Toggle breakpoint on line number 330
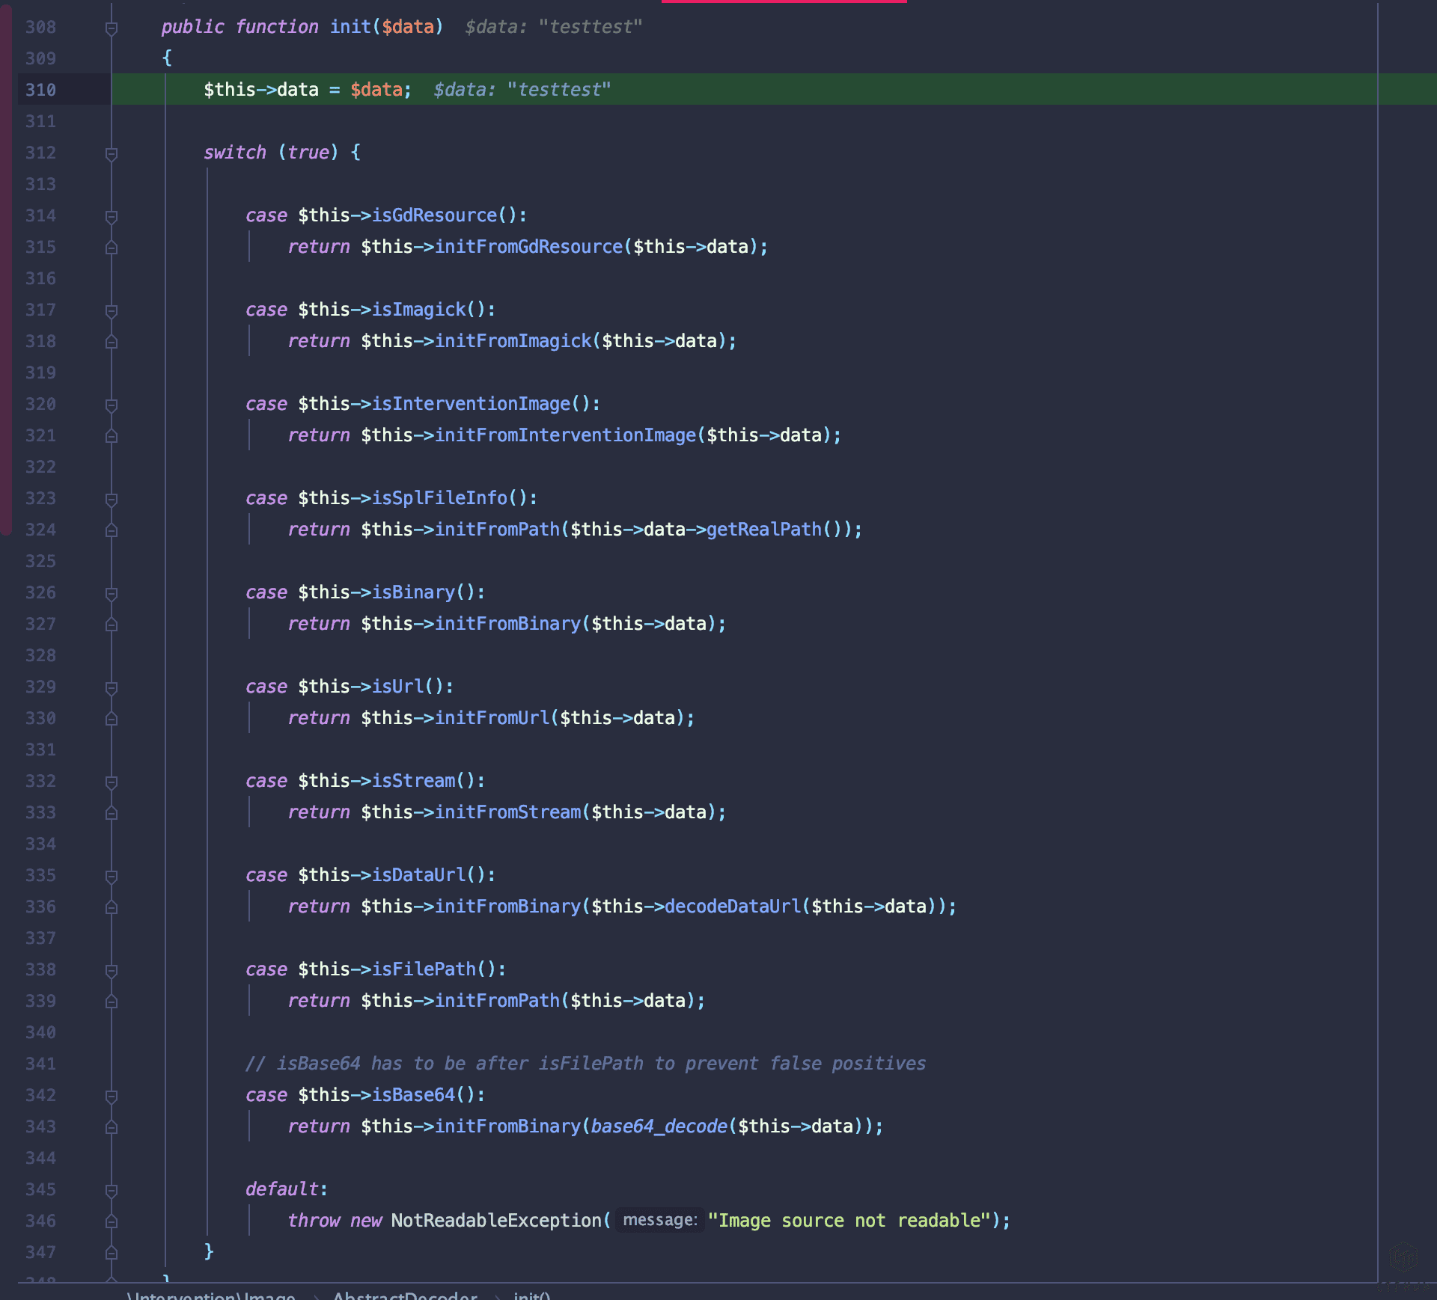1437x1300 pixels. pyautogui.click(x=40, y=718)
